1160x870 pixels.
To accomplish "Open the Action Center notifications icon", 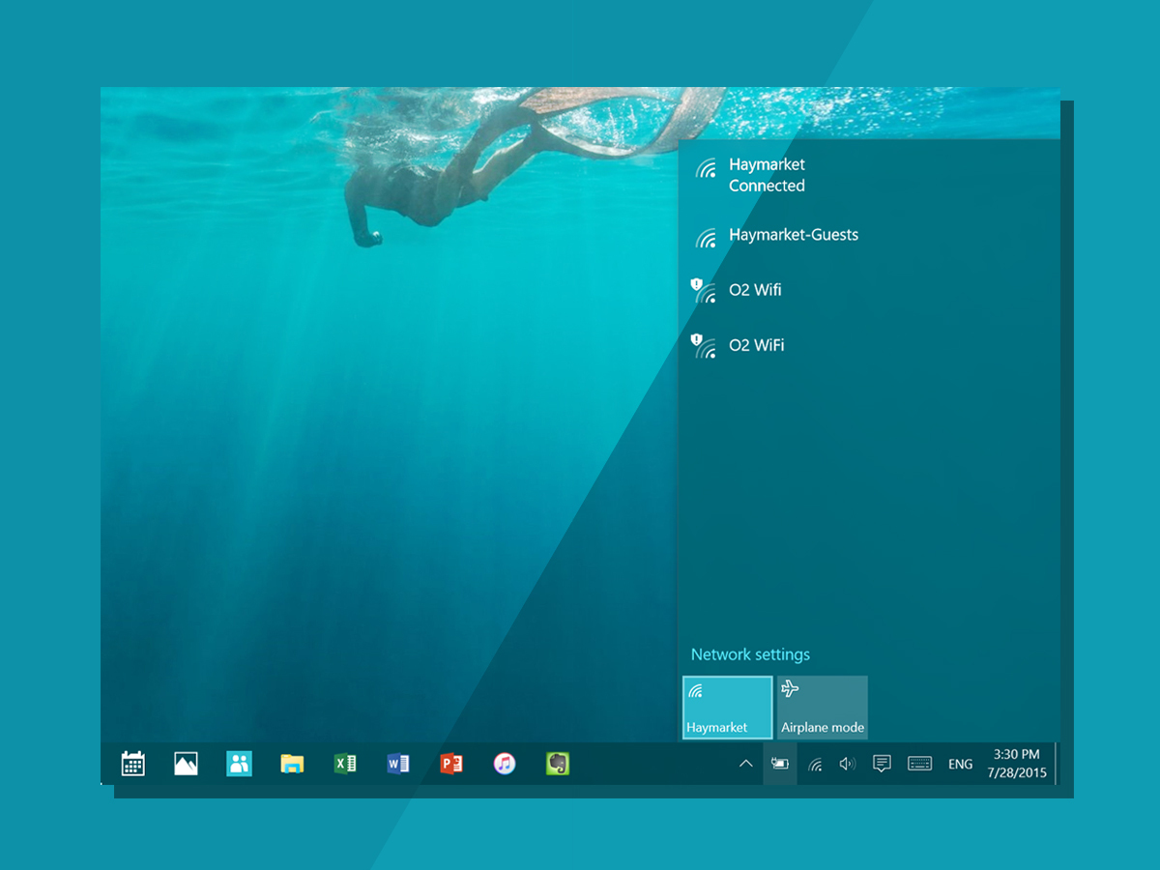I will 882,764.
